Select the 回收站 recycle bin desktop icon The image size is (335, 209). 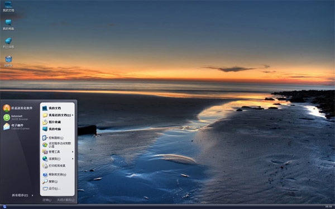pyautogui.click(x=8, y=61)
